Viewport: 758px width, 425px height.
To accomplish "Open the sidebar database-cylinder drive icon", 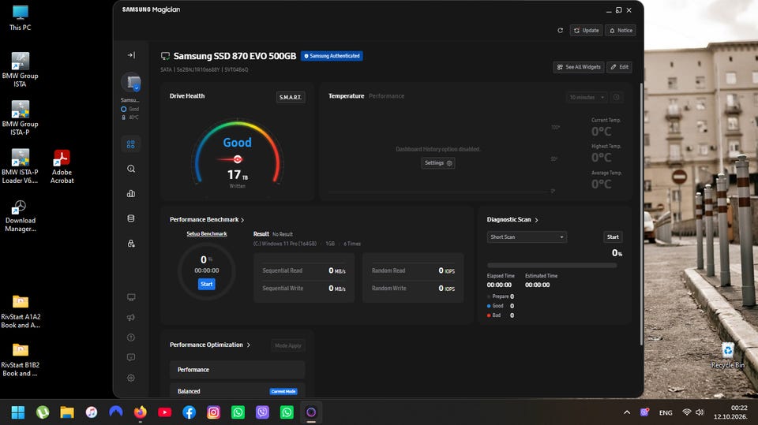I will tap(130, 218).
